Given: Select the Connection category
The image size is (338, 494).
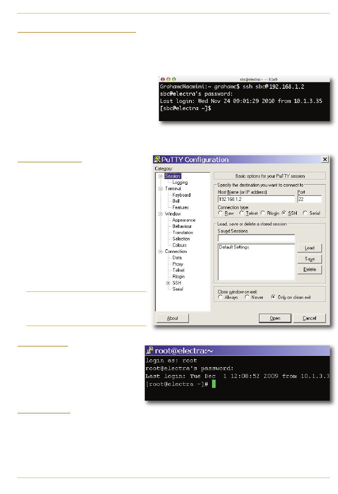Looking at the screenshot, I should pos(176,251).
